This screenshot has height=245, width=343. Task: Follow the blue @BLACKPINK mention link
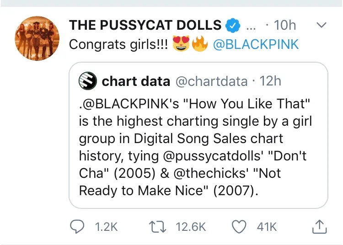coord(256,44)
